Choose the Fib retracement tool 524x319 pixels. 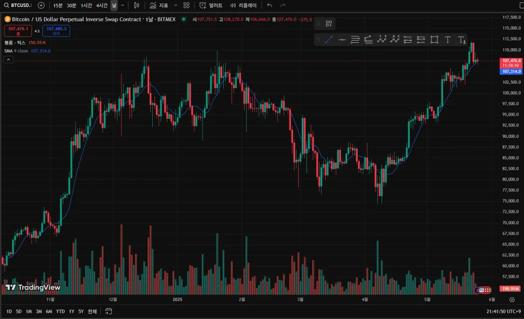(355, 40)
